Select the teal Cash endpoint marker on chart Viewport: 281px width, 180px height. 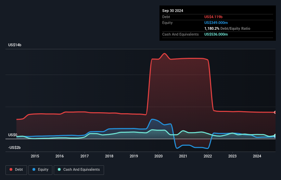coord(275,135)
